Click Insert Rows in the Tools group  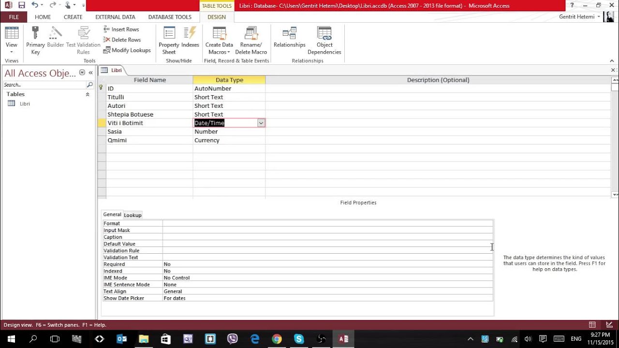click(121, 29)
